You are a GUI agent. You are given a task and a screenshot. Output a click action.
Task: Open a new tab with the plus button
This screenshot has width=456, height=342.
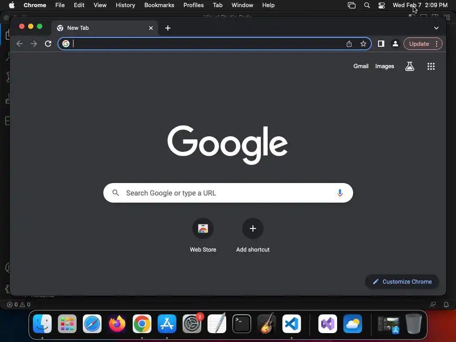tap(168, 28)
